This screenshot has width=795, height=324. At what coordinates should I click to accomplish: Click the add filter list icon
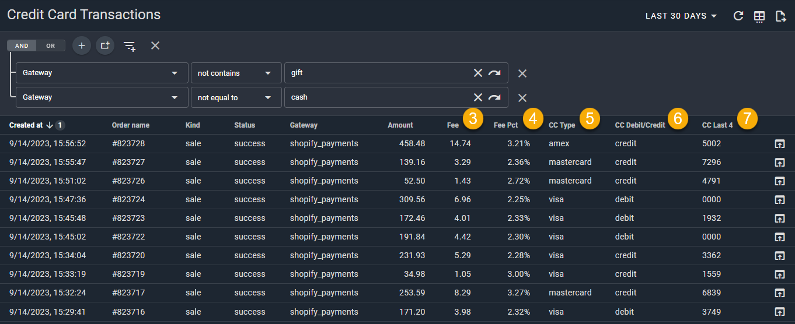(x=130, y=46)
